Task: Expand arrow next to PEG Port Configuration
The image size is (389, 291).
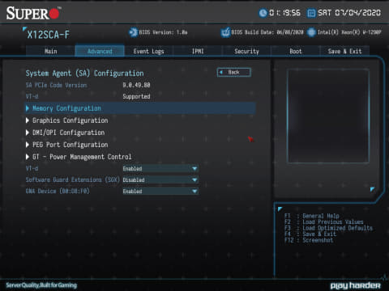Action: [x=28, y=145]
